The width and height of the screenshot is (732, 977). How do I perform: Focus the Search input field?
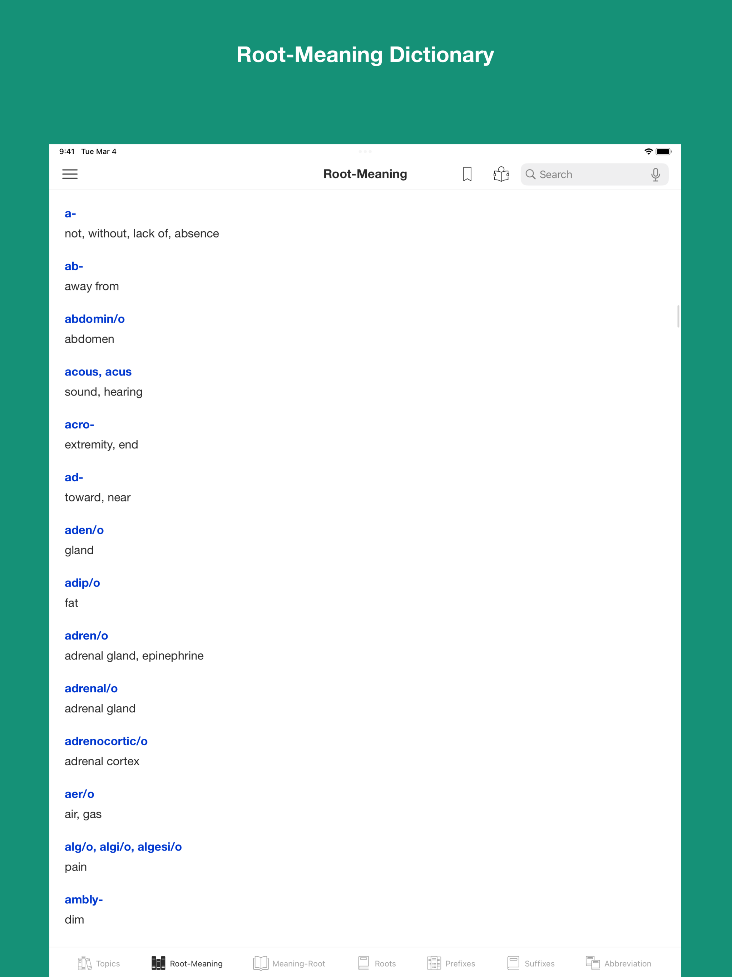coord(594,175)
